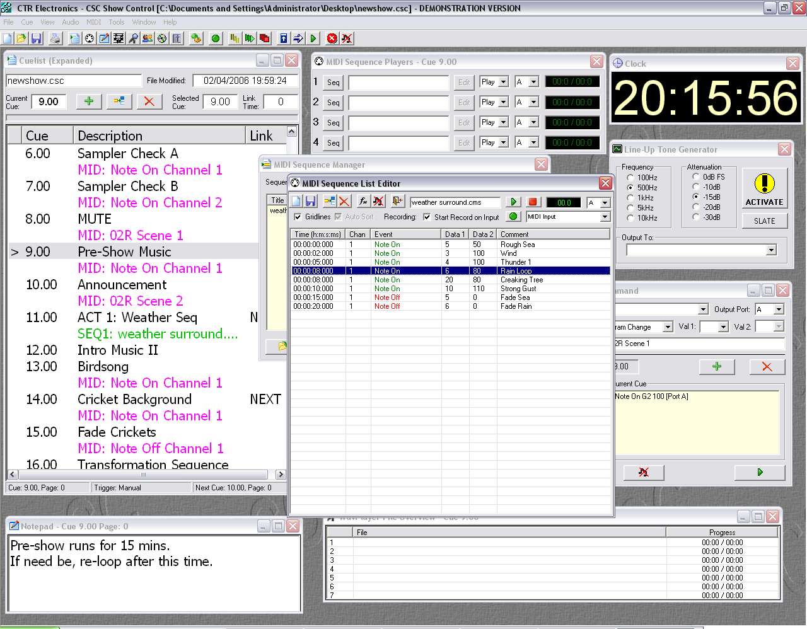Click the Open file folder icon in main toolbar
Image resolution: width=807 pixels, height=629 pixels.
click(21, 38)
